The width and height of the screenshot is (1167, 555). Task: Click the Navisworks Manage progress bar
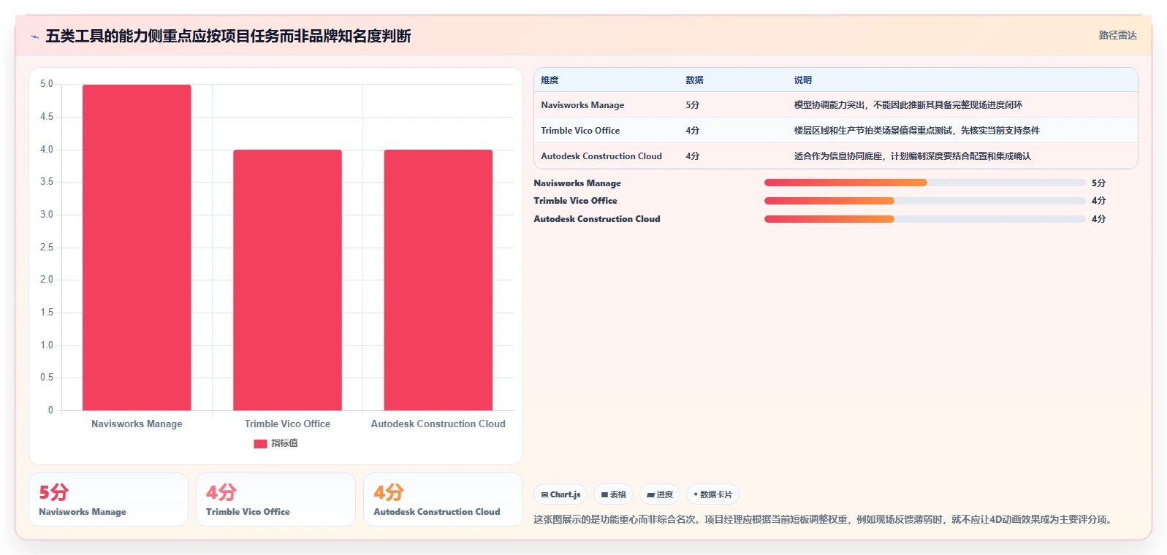click(x=924, y=183)
